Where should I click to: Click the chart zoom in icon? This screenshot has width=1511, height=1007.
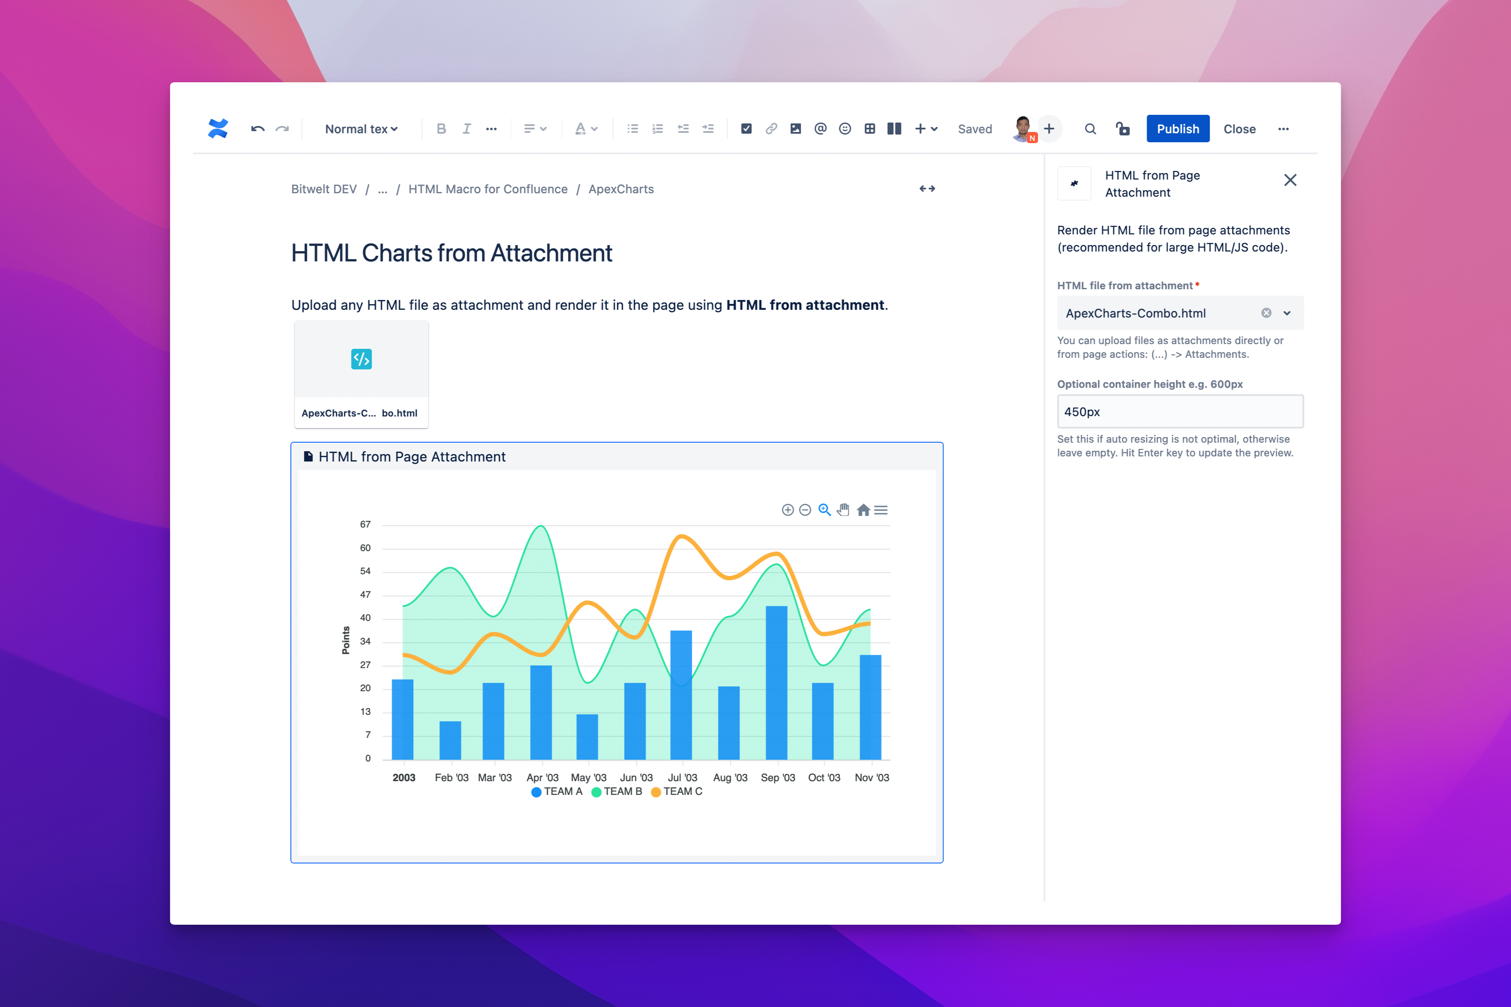click(787, 510)
